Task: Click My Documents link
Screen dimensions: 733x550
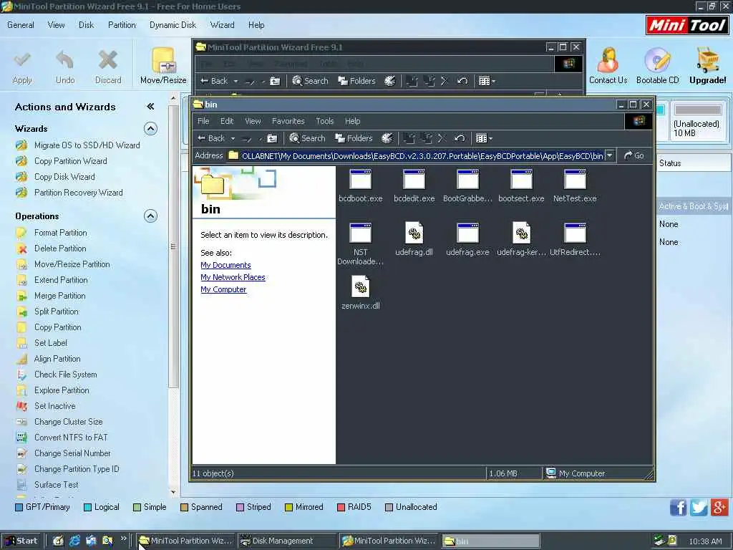Action: (225, 265)
